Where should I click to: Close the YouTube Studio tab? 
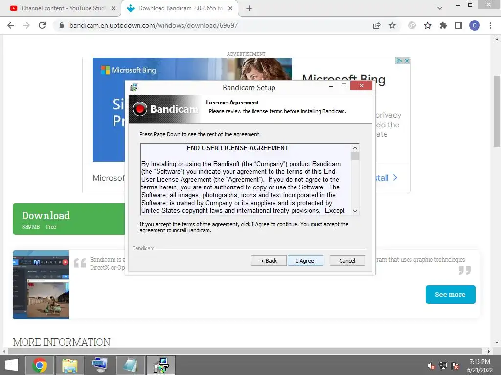(x=114, y=9)
